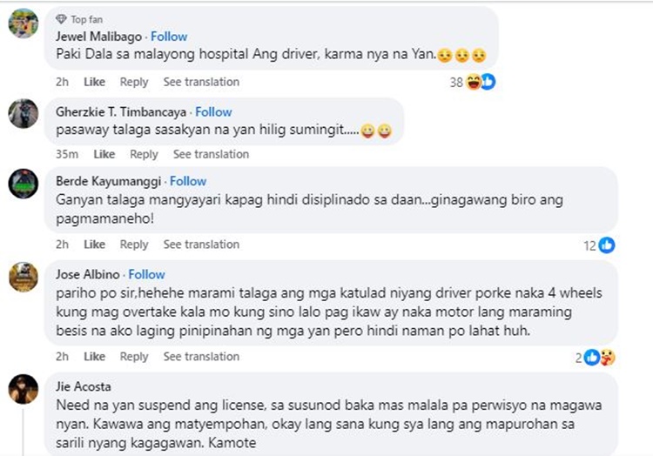See translation of Berde Kayumanggi's comment

point(201,245)
